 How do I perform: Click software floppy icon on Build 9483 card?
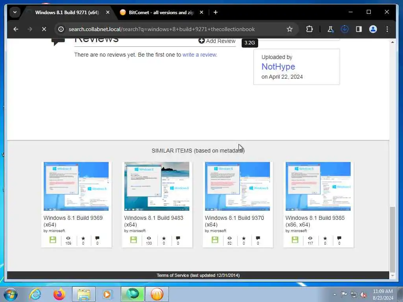[x=133, y=240]
